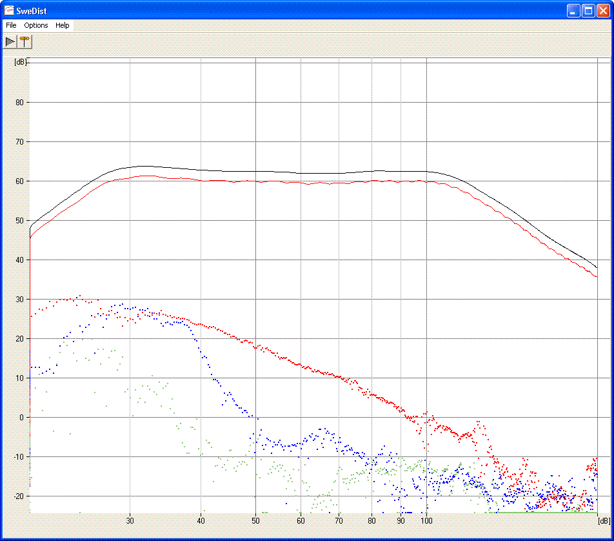Click the 100 label on the X axis
The width and height of the screenshot is (614, 541).
coord(426,520)
